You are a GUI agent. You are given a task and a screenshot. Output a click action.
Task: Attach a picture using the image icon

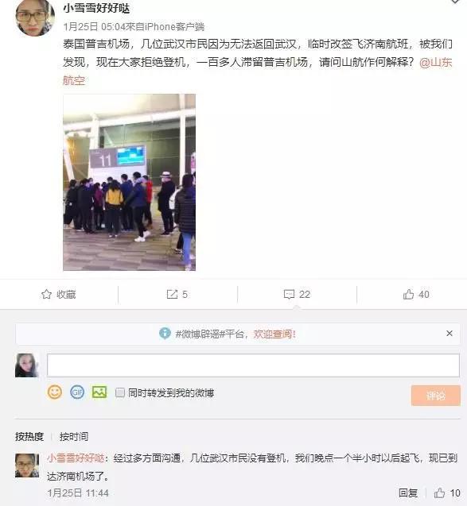click(x=99, y=392)
